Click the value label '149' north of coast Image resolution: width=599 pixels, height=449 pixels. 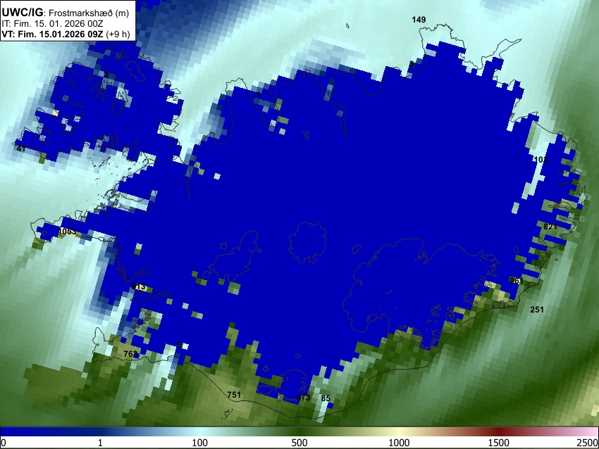coord(419,20)
